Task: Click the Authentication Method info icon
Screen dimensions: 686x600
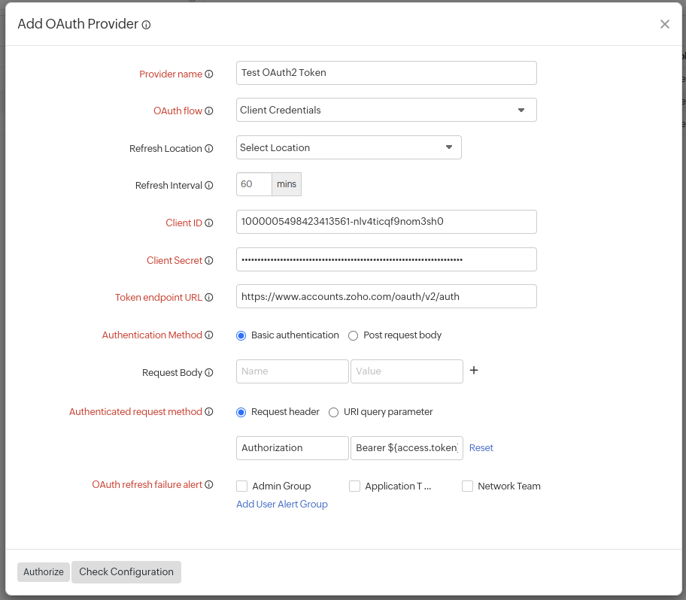Action: [209, 335]
